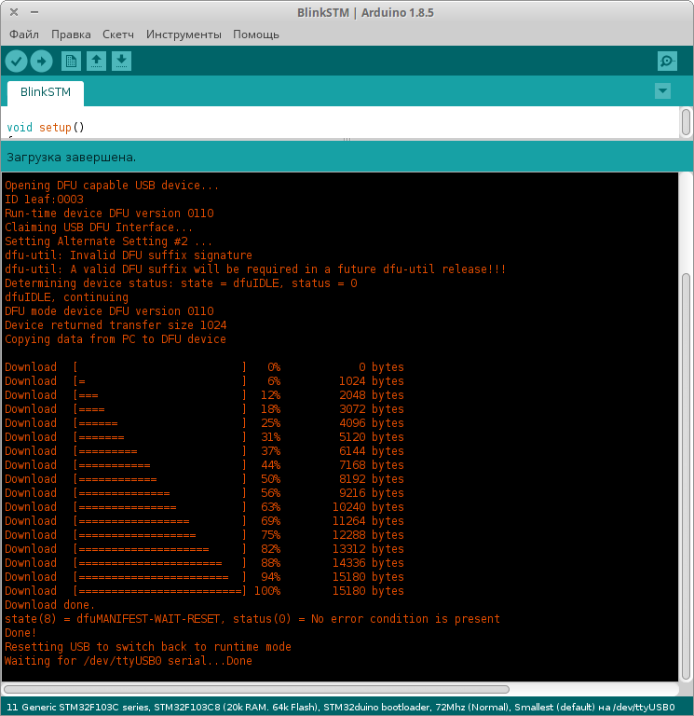Viewport: 694px width, 716px height.
Task: Click the Download 75% 12288 bytes line
Action: point(204,535)
